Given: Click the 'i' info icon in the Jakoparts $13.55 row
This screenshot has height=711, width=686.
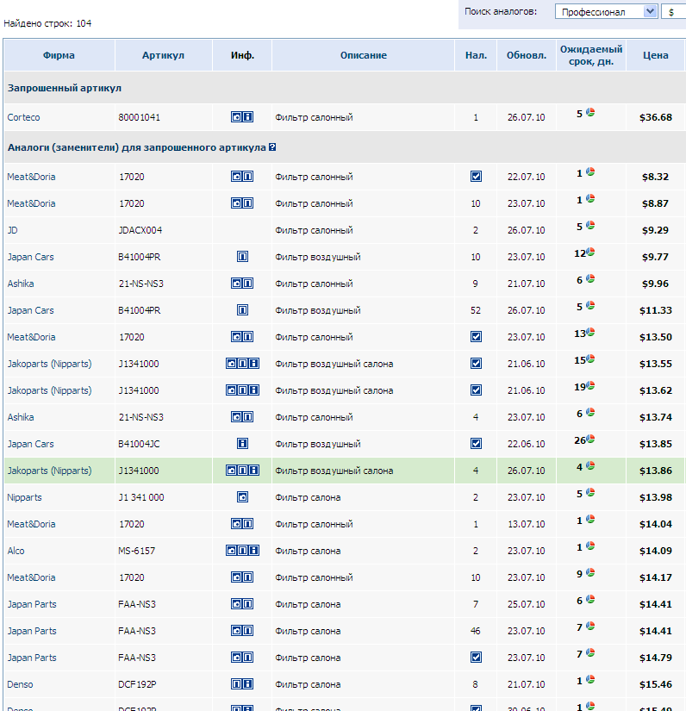Looking at the screenshot, I should (x=254, y=364).
